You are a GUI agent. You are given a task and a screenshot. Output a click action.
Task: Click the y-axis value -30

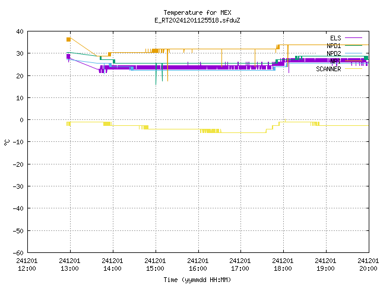(x=18, y=186)
